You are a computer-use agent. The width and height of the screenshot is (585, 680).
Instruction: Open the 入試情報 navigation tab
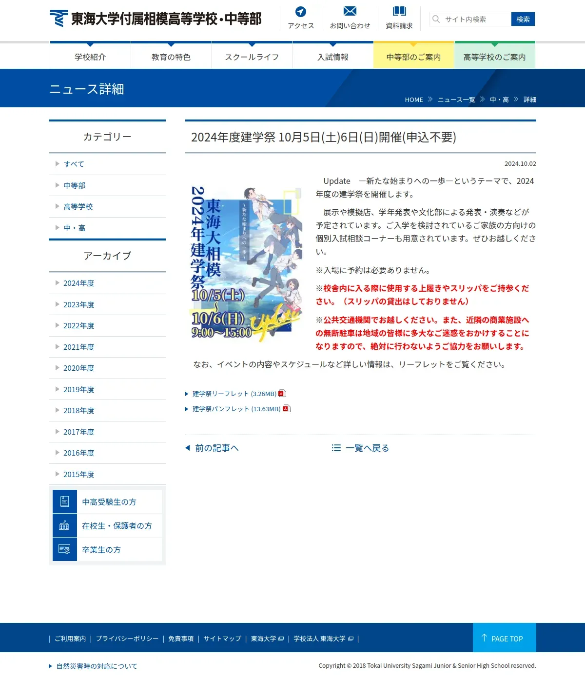[x=333, y=56]
